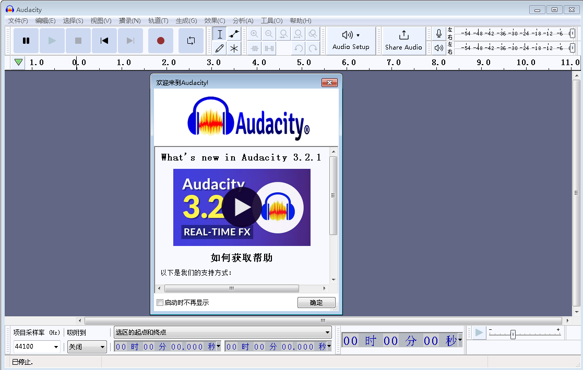Click the record meter microphone icon
Viewport: 583px width, 370px height.
click(439, 34)
